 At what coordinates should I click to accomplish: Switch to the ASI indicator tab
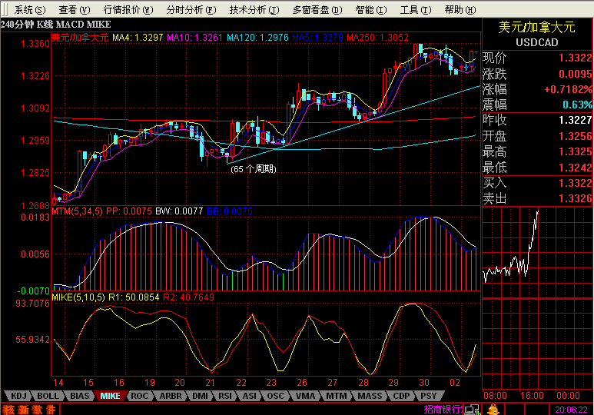[x=249, y=396]
